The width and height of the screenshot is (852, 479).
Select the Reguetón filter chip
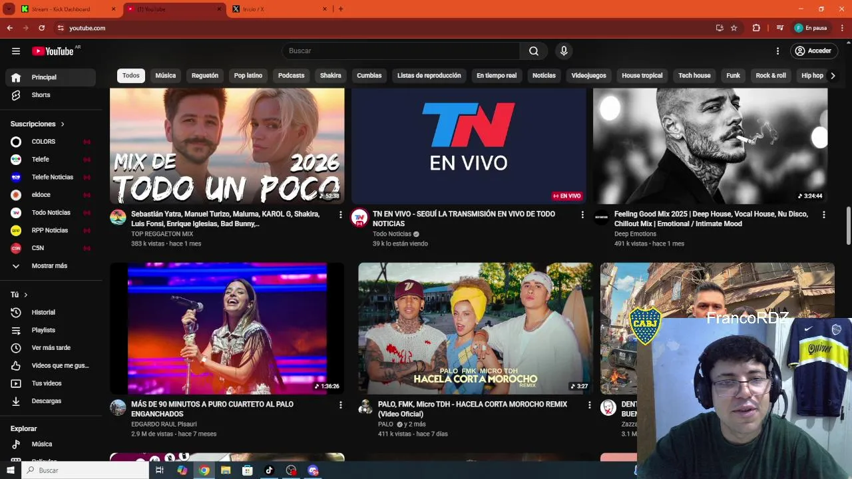[x=205, y=76]
